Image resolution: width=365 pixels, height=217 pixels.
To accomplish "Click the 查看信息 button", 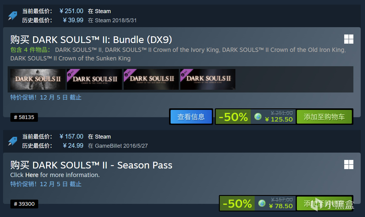I will pos(191,117).
